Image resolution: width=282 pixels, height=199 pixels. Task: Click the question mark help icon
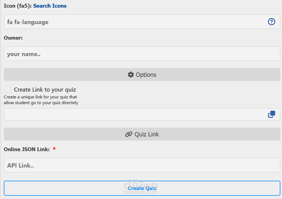tap(271, 22)
